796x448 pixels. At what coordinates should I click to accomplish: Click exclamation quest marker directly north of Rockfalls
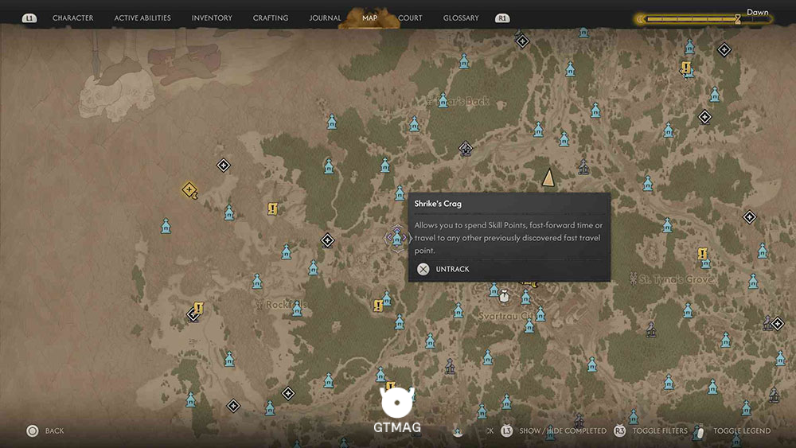click(x=272, y=208)
